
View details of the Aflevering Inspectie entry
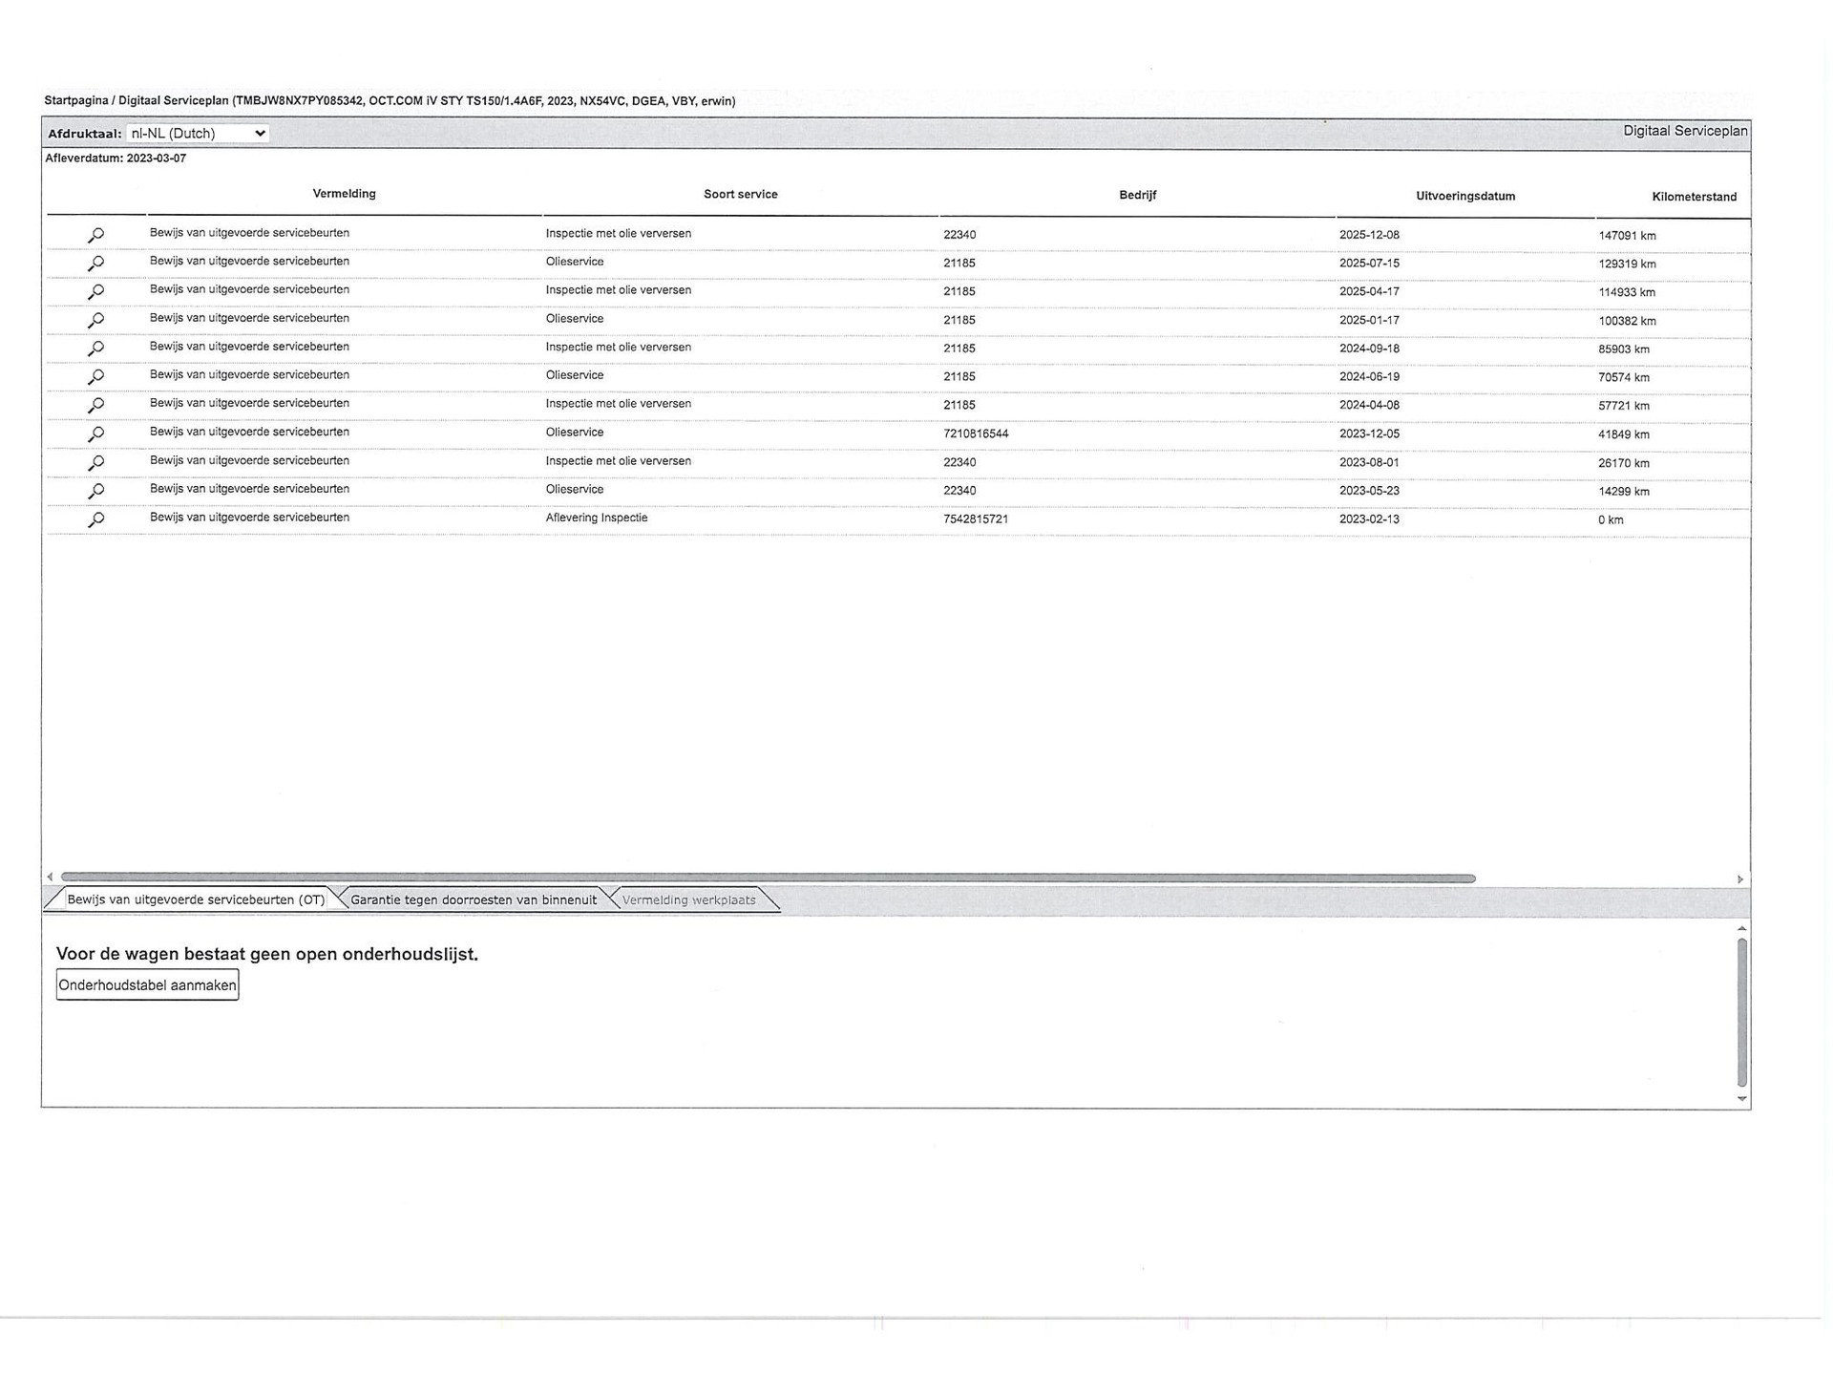click(x=95, y=519)
